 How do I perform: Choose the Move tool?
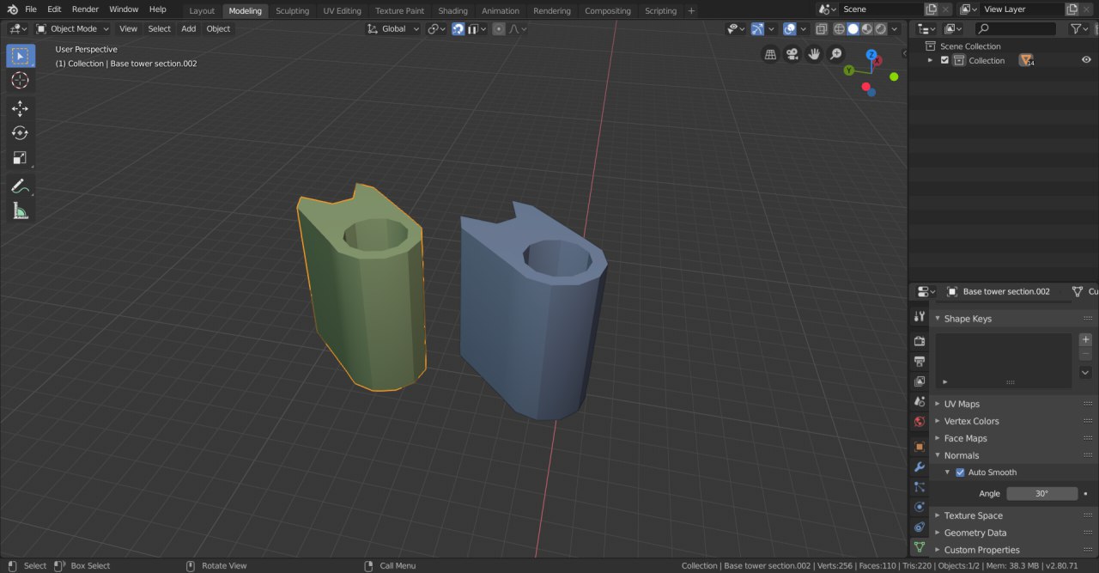click(21, 108)
